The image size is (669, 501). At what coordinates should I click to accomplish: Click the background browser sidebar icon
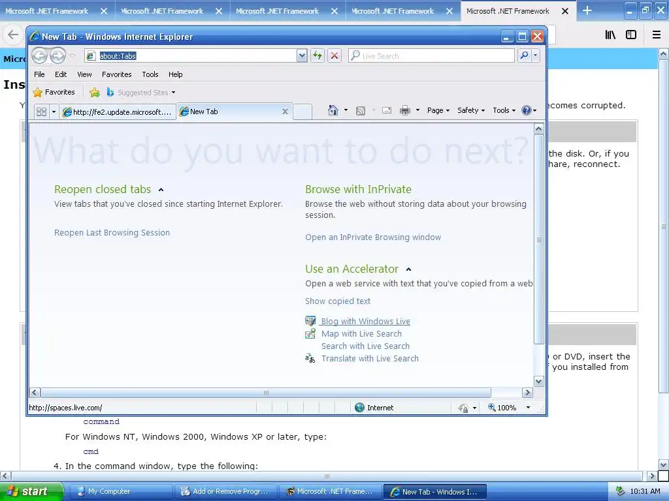tap(631, 35)
